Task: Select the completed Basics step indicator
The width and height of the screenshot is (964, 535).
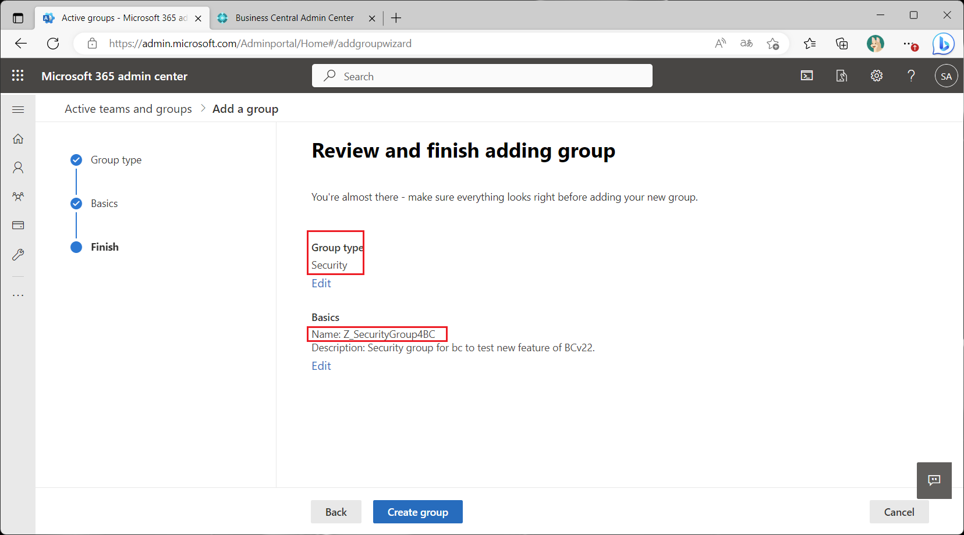Action: coord(76,203)
